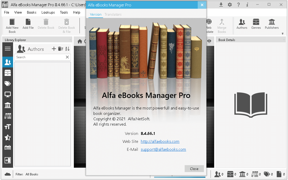288x180 pixels.
Task: Click the download icon in title bar
Action: tap(221, 5)
